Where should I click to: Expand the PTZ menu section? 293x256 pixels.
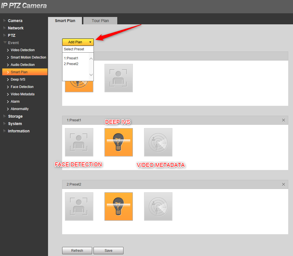click(x=11, y=35)
